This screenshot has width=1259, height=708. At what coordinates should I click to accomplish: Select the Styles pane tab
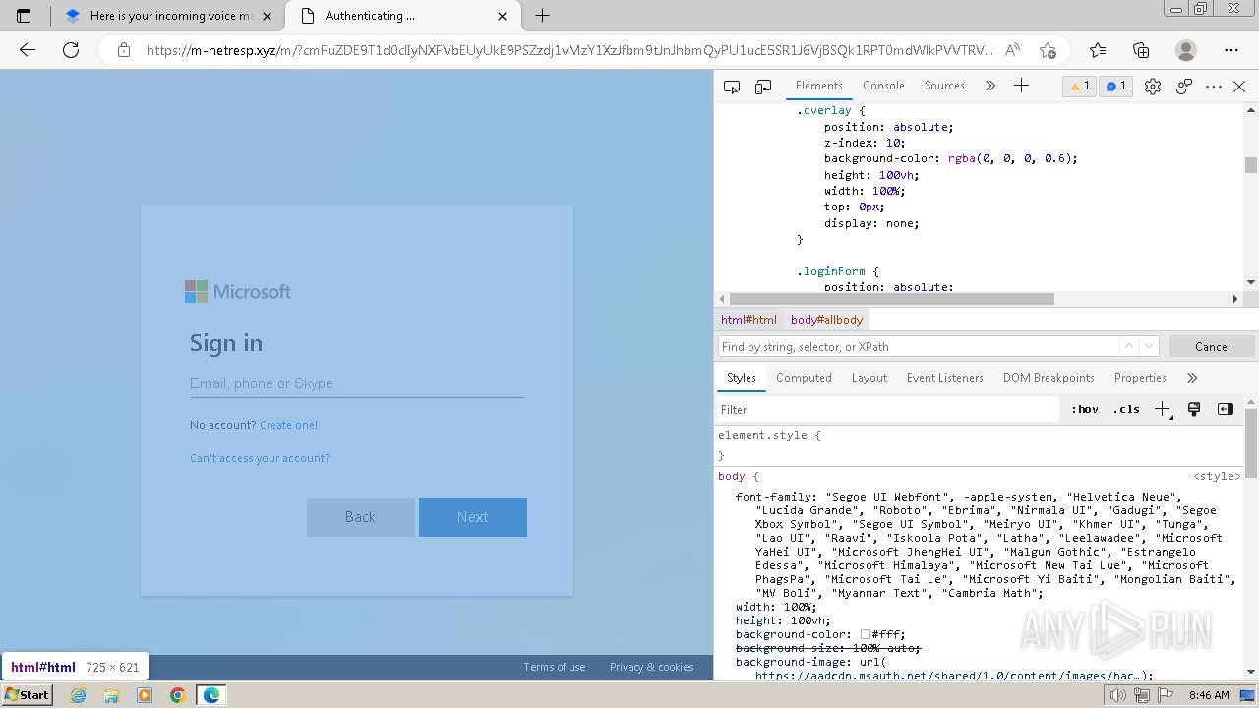[x=742, y=378]
